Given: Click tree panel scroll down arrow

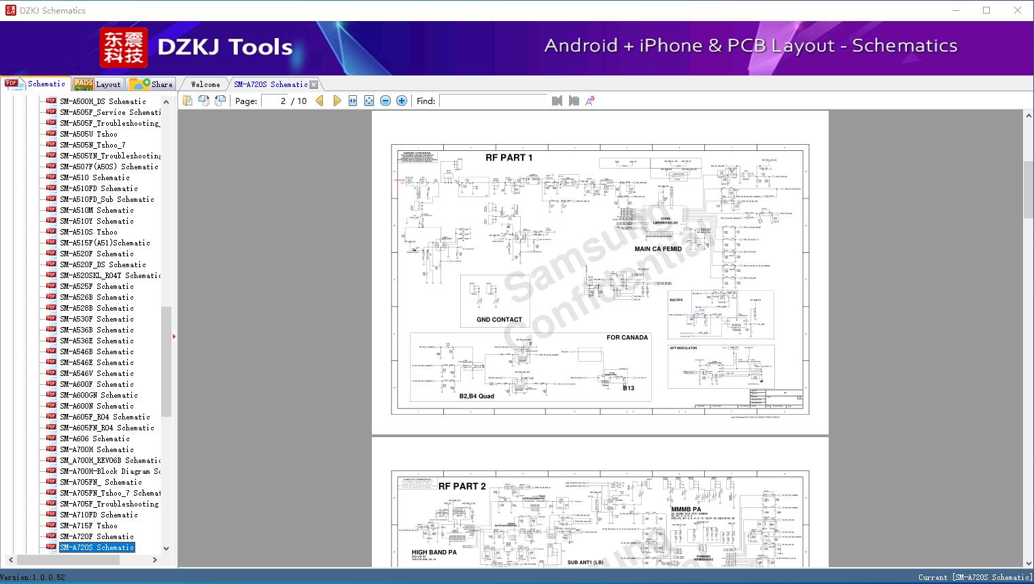Looking at the screenshot, I should tap(166, 549).
